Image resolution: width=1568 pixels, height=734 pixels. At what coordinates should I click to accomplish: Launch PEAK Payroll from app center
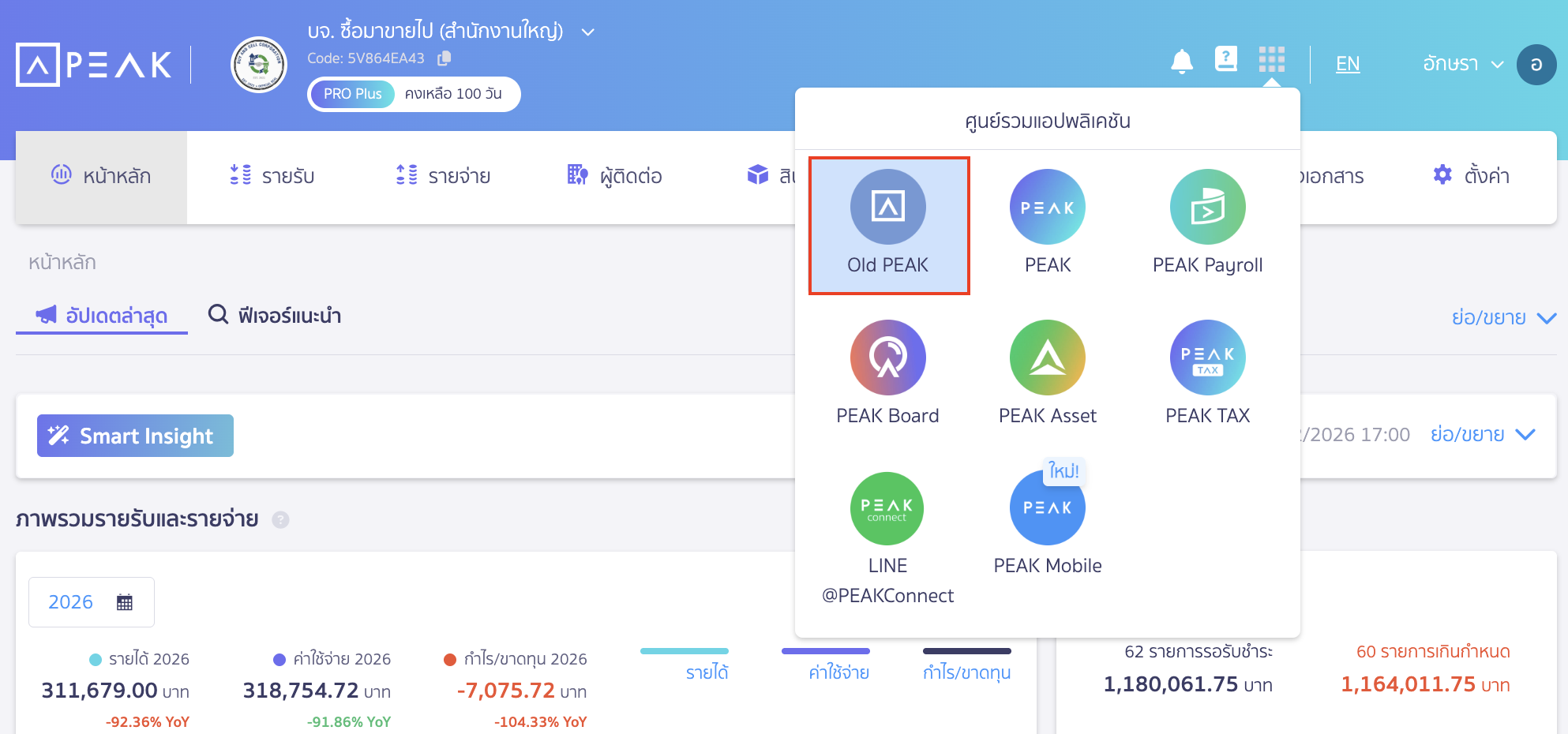1207,225
